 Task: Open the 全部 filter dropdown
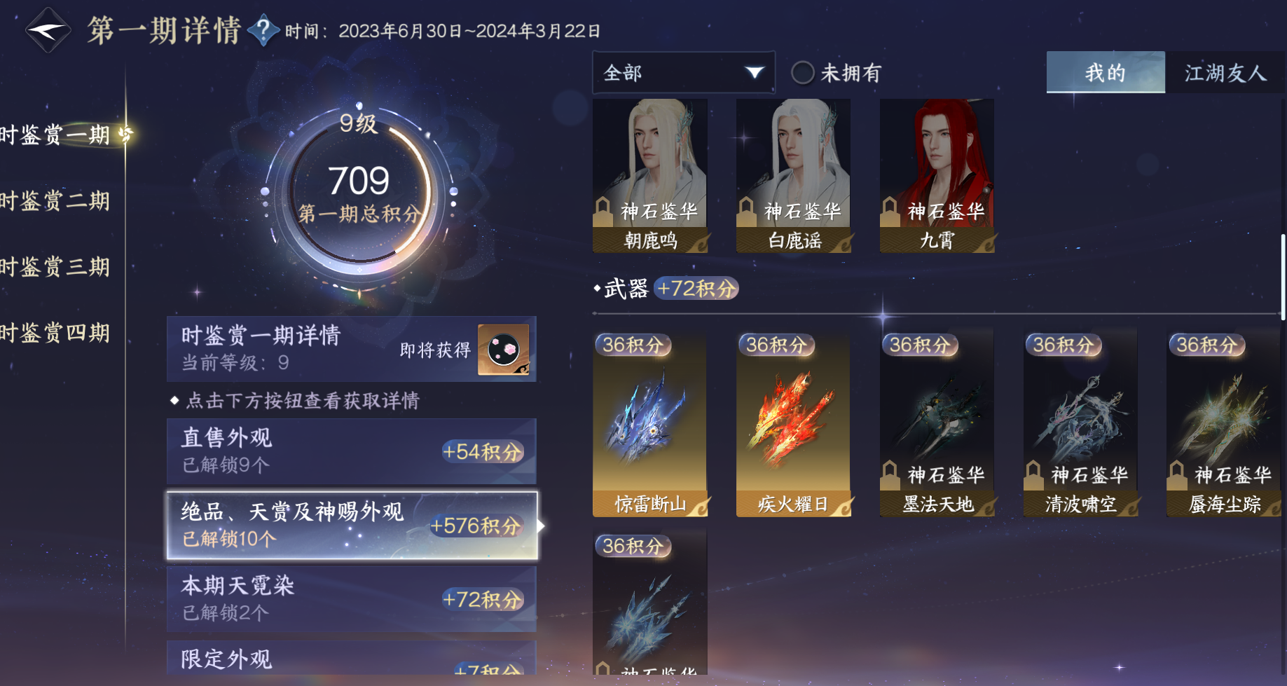click(684, 72)
